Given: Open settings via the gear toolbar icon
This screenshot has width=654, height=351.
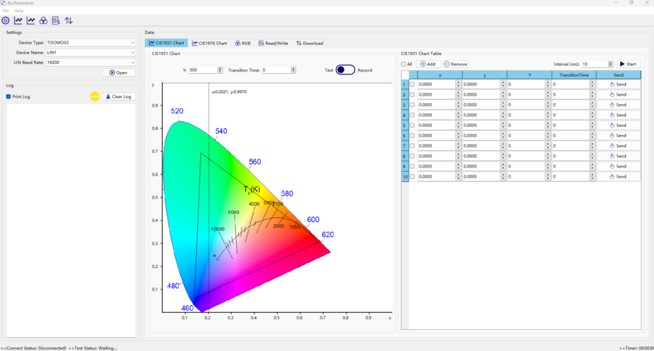Looking at the screenshot, I should [x=5, y=21].
